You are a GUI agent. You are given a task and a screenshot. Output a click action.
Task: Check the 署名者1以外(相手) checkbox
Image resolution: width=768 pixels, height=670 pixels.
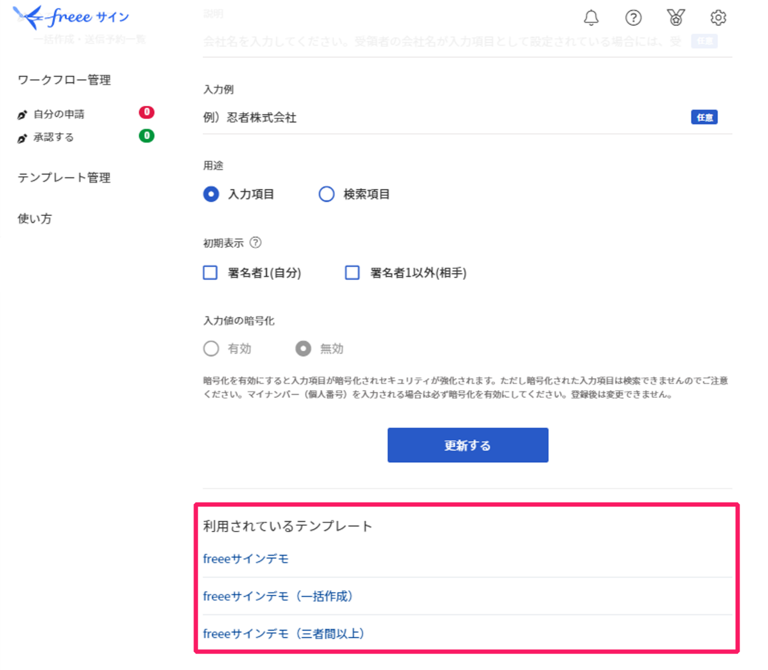click(352, 272)
